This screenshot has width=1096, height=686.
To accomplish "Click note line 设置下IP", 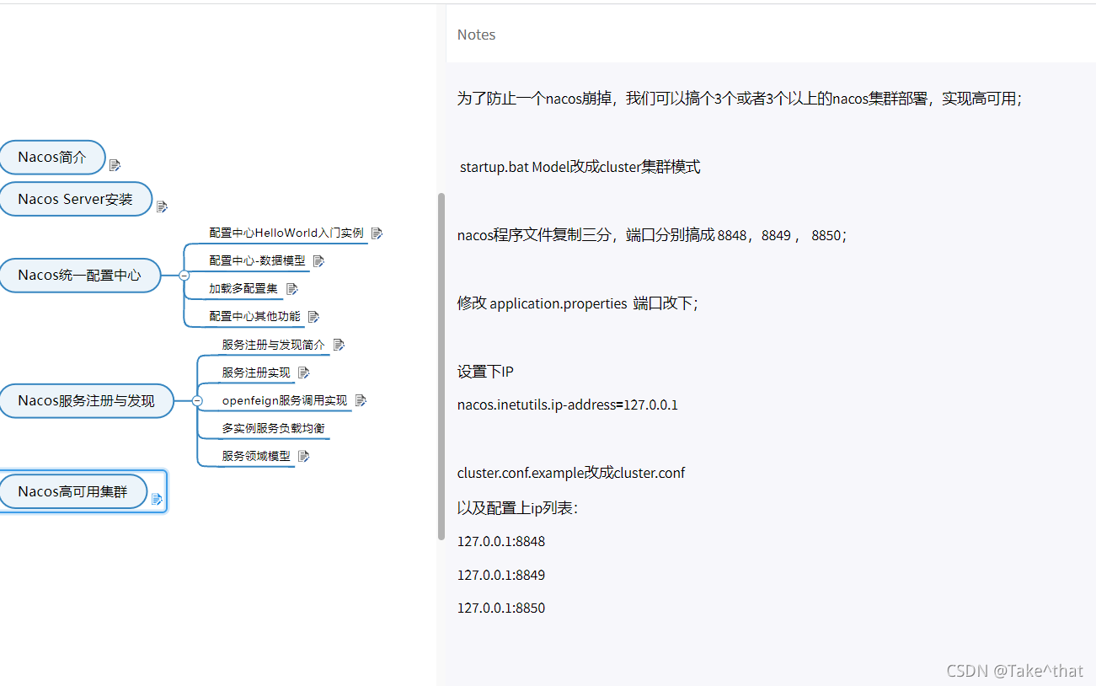I will [x=485, y=372].
